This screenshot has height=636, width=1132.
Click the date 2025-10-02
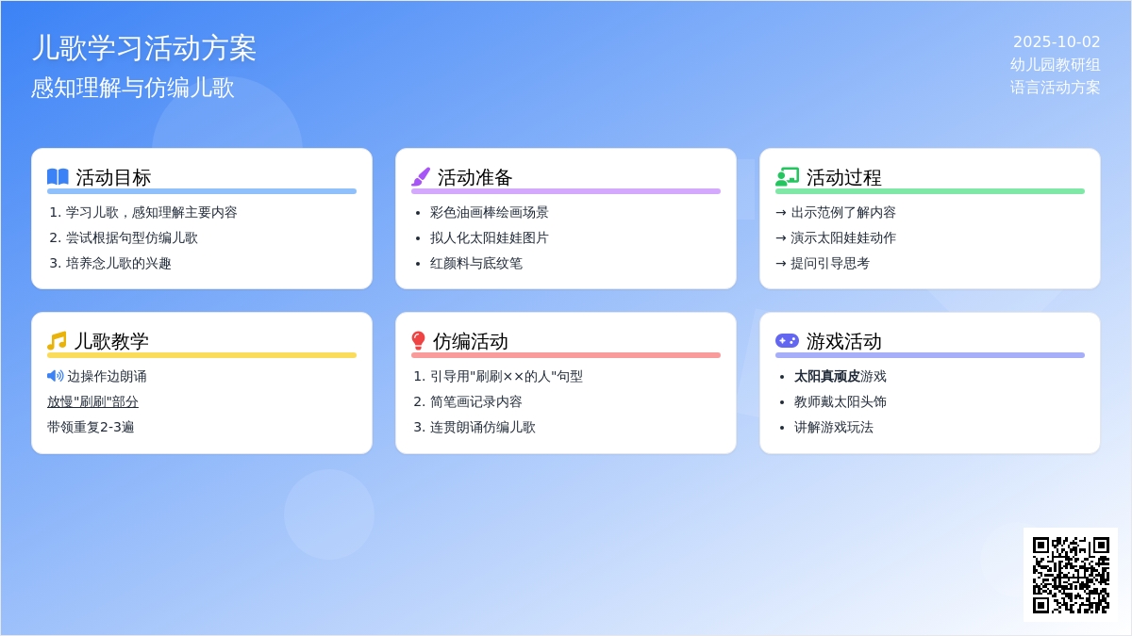coord(1057,41)
